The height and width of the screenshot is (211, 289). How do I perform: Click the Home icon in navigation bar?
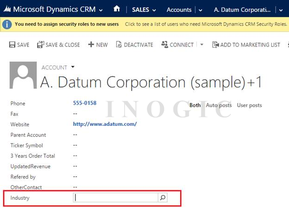(x=117, y=8)
